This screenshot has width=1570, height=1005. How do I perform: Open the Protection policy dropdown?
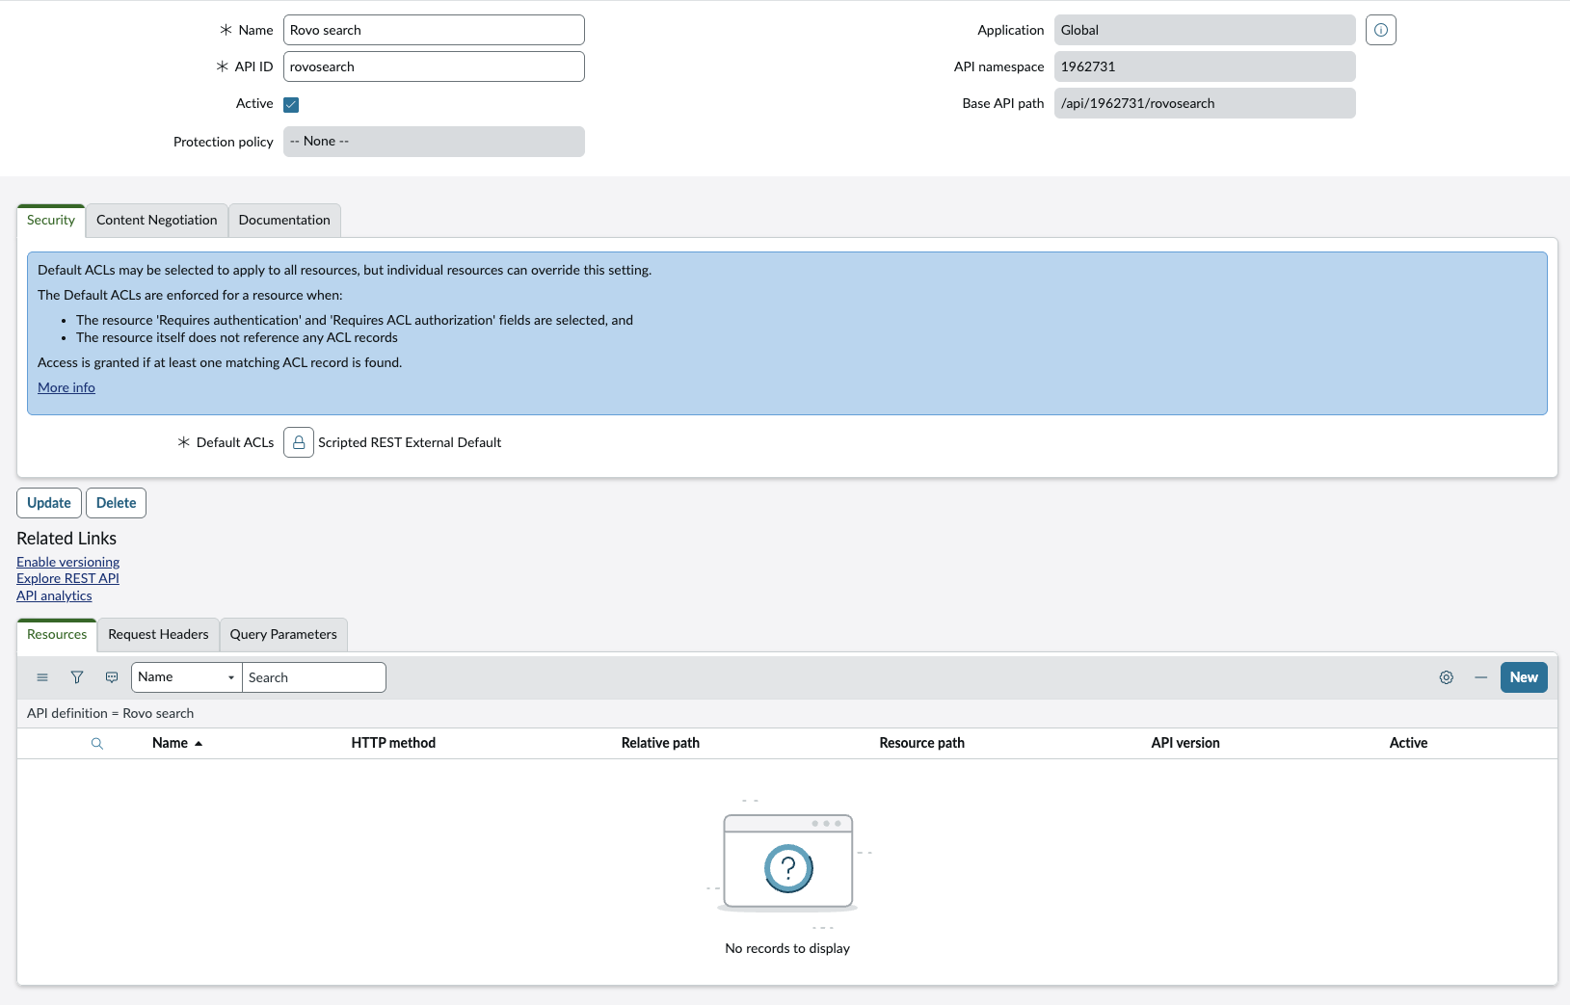coord(434,142)
